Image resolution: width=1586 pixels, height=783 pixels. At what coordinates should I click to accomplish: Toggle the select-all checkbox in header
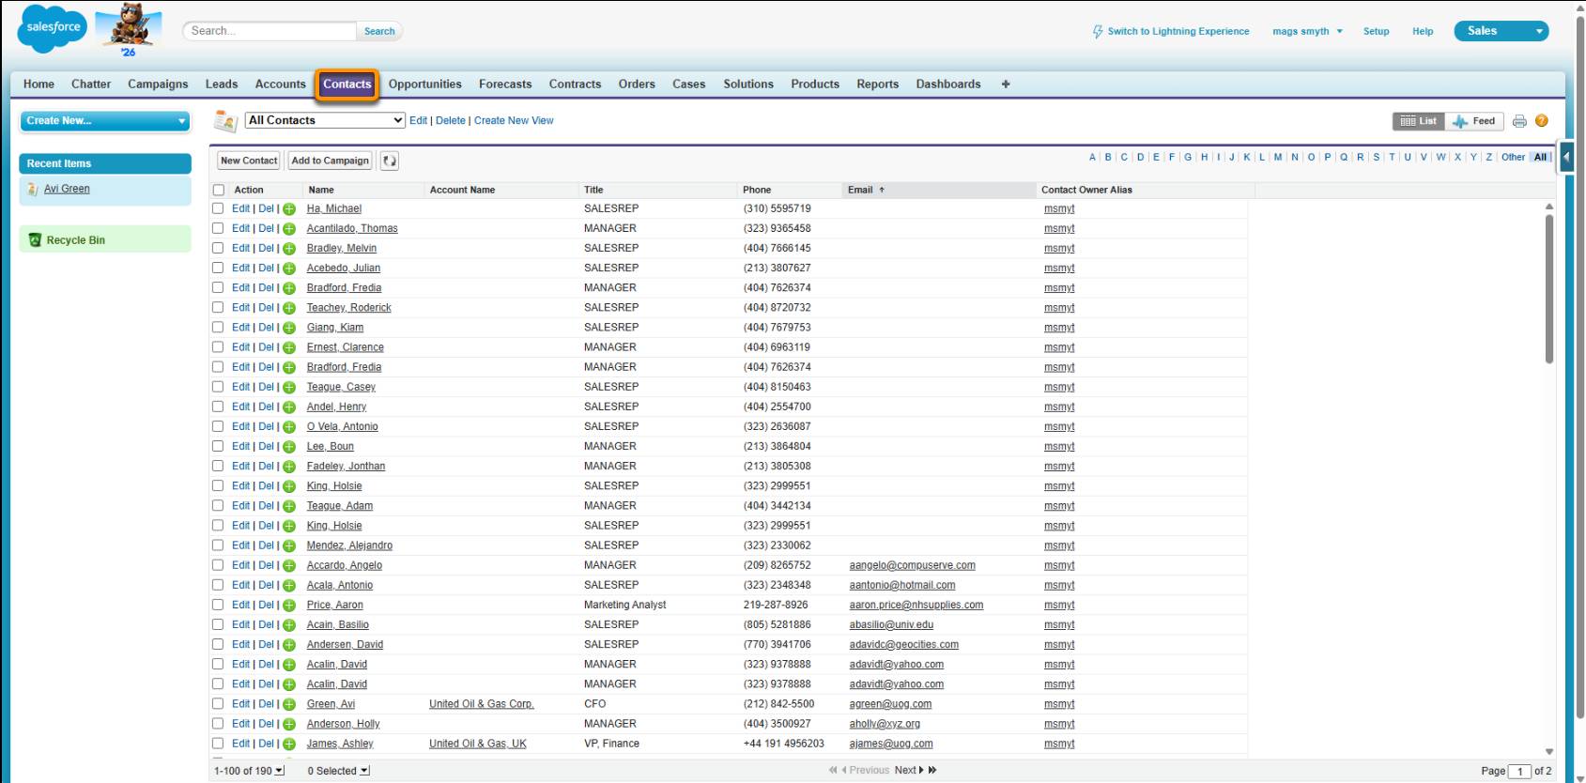coord(219,191)
